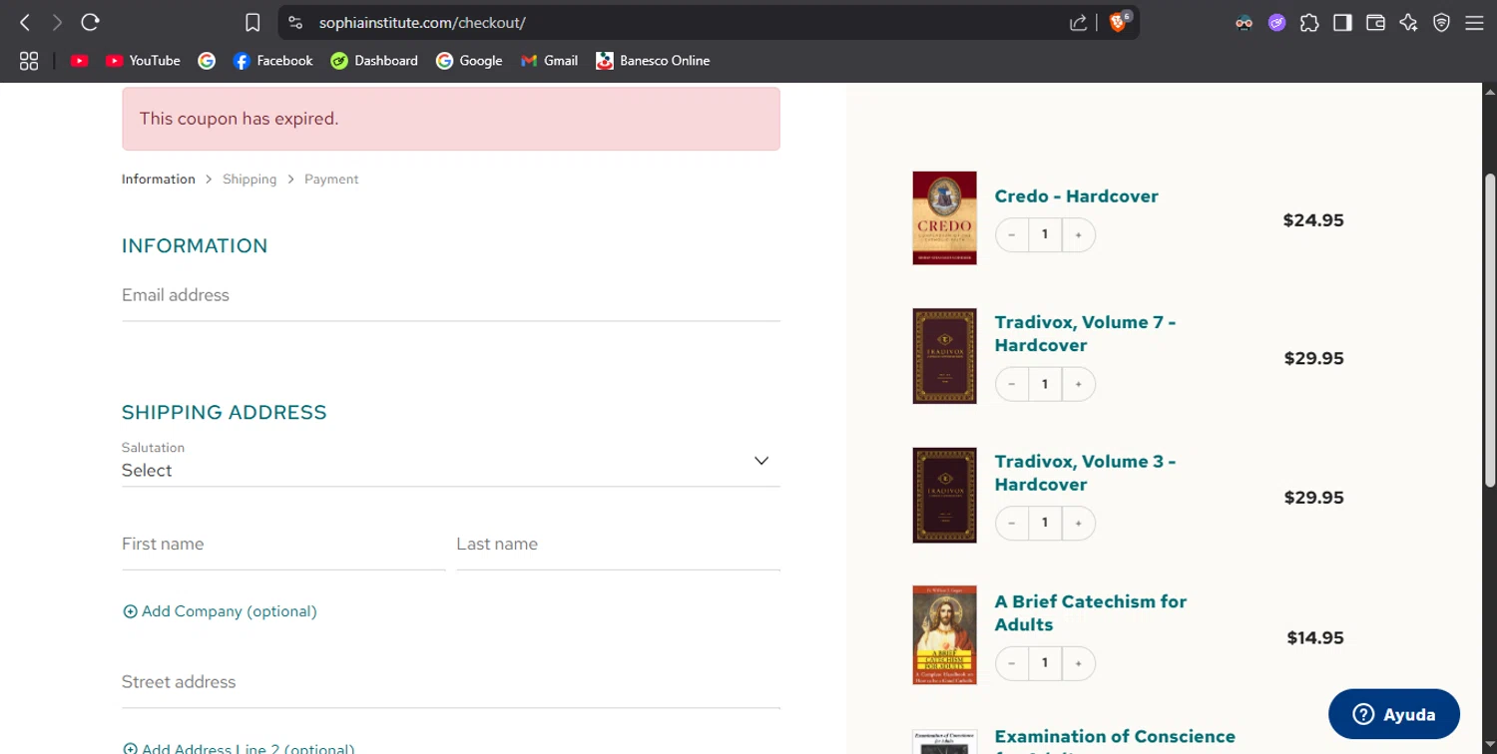Decrease Credo - Hardcover quantity
Viewport: 1497px width, 754px height.
point(1012,235)
